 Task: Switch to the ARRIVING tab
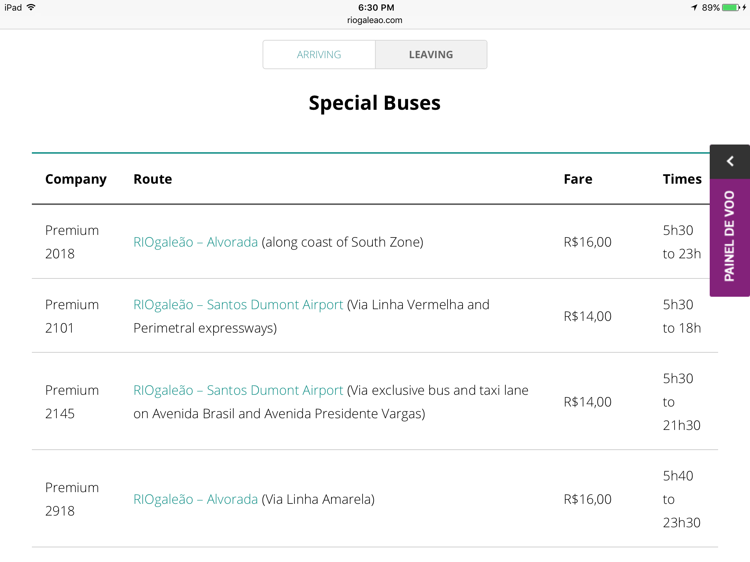(x=319, y=55)
